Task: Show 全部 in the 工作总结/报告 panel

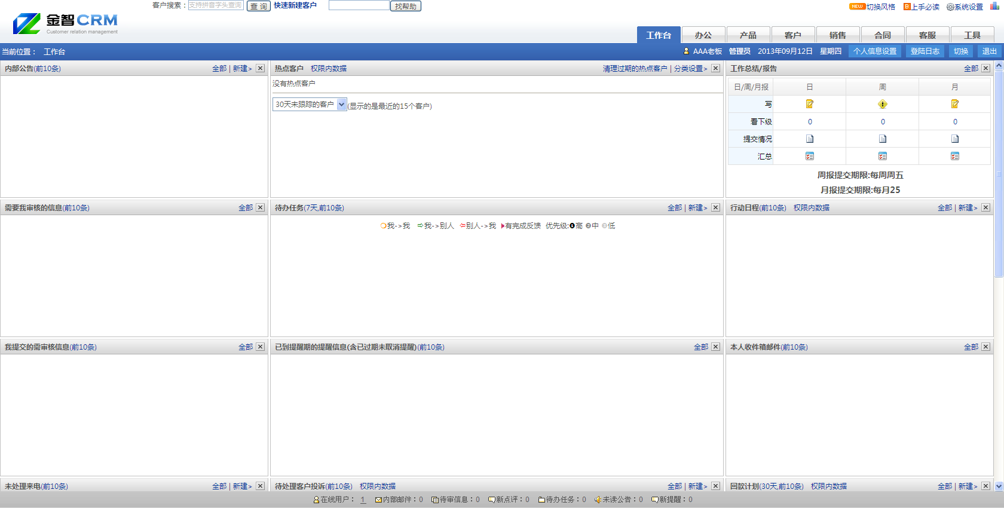Action: tap(971, 69)
